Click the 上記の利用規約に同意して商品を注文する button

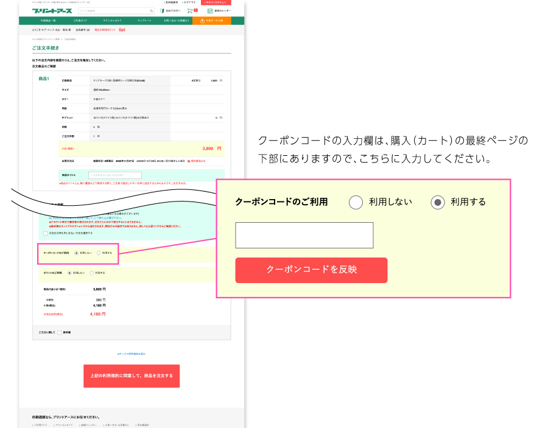(132, 376)
